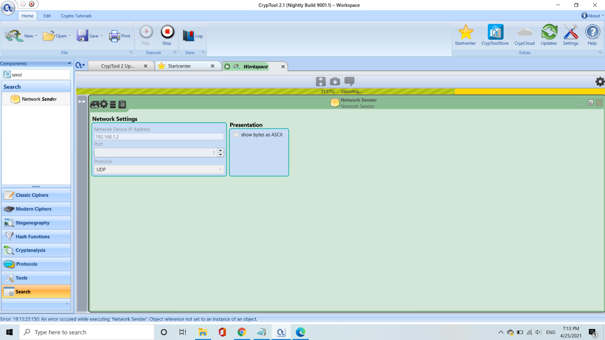Open File group dialog launcher
605x340 pixels.
pyautogui.click(x=131, y=53)
